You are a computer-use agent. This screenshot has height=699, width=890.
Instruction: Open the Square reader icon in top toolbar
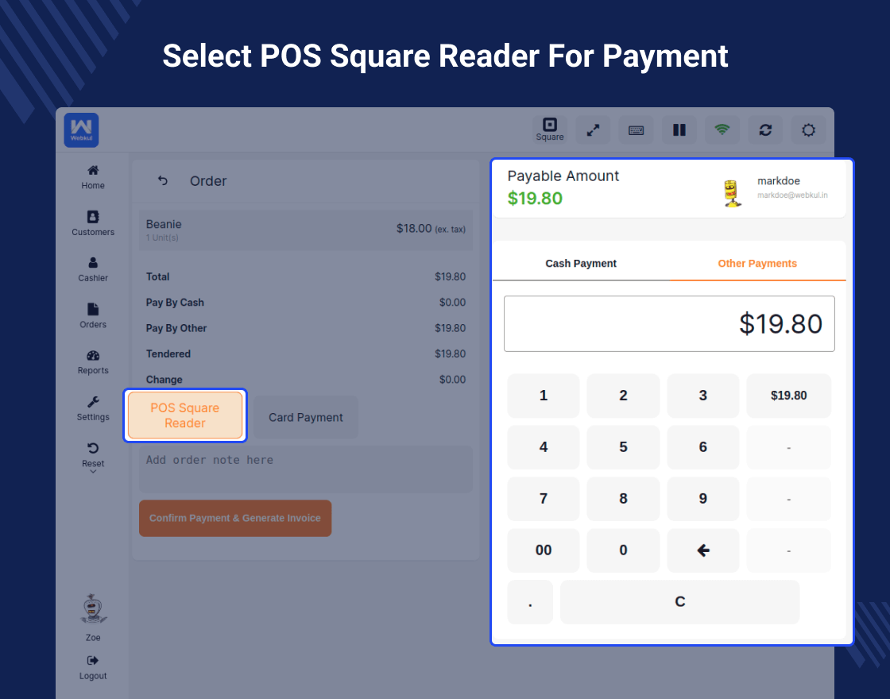tap(550, 127)
